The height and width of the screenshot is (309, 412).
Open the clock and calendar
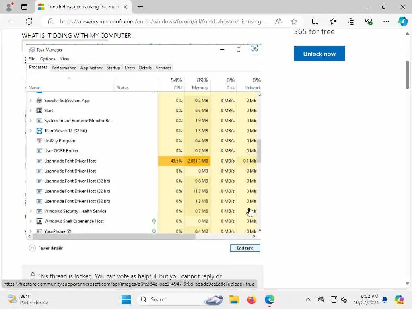[366, 299]
